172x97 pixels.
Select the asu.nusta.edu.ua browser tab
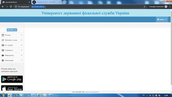click(16, 2)
